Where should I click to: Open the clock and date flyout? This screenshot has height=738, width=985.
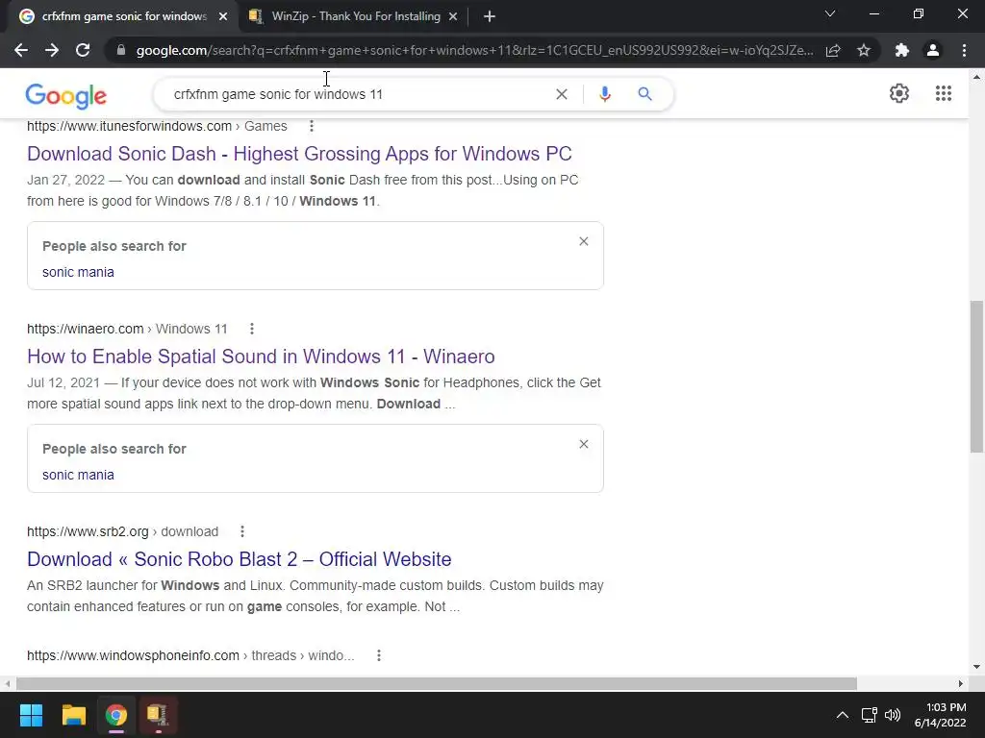coord(940,715)
